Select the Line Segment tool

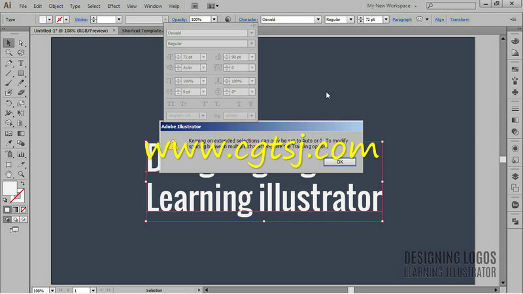(8, 73)
